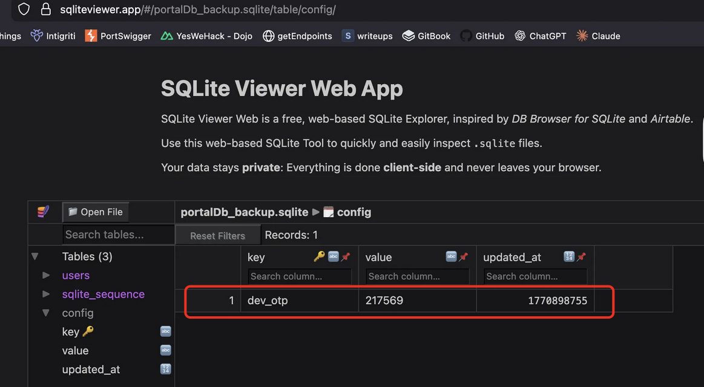Click the numeric type icon in updated_at header

click(x=568, y=257)
